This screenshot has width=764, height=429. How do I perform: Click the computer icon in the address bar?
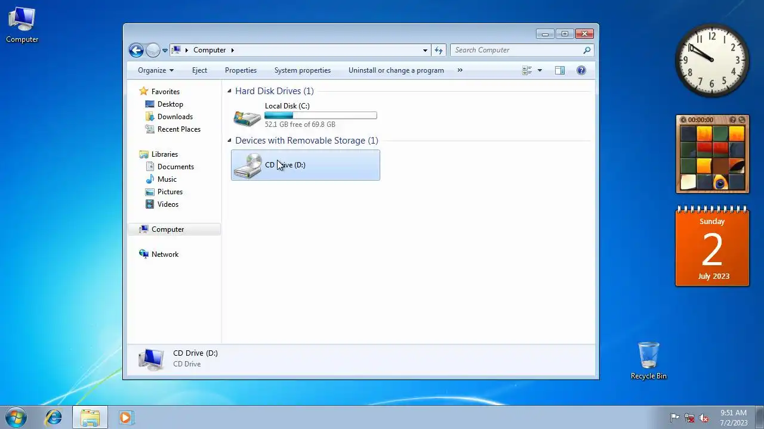(x=176, y=50)
